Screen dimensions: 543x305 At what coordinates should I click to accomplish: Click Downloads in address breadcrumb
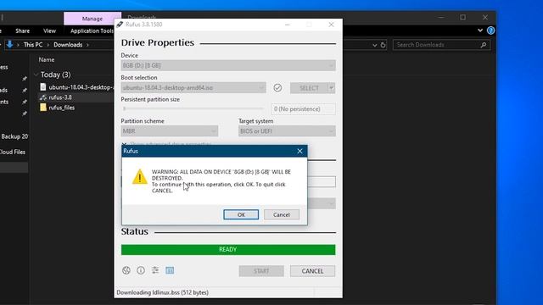68,45
